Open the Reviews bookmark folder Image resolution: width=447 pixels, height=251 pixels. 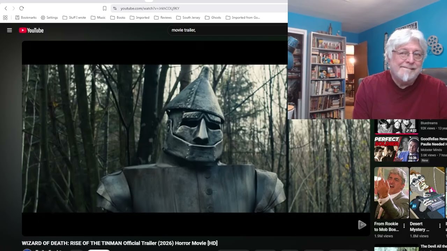[x=163, y=17]
